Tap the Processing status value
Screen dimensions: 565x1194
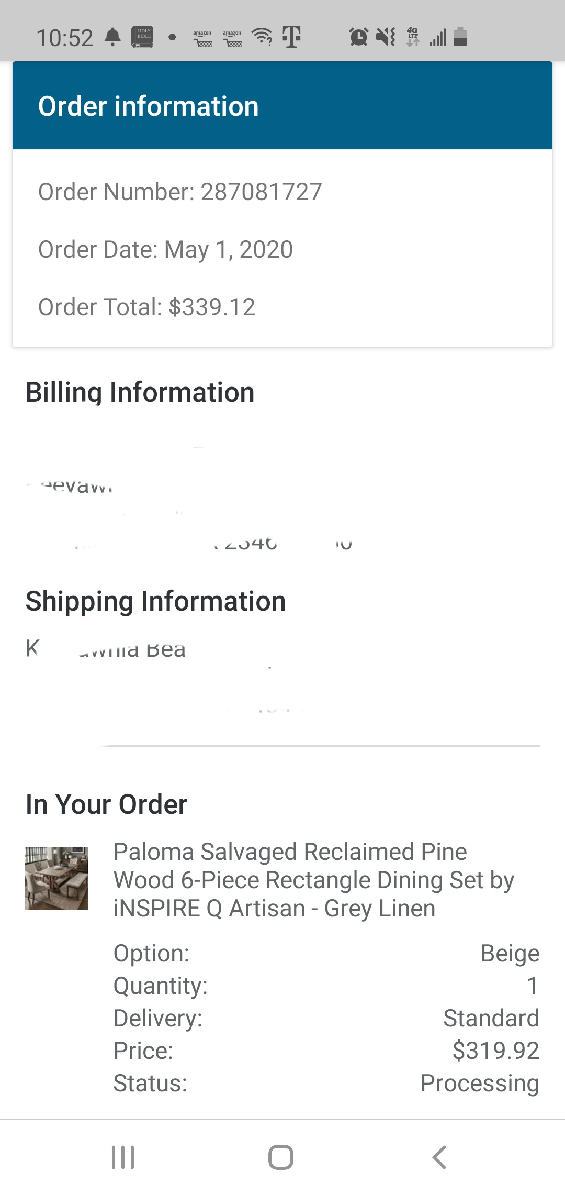point(480,1083)
